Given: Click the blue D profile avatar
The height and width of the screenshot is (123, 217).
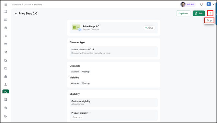Looking at the screenshot, I should [x=209, y=4].
